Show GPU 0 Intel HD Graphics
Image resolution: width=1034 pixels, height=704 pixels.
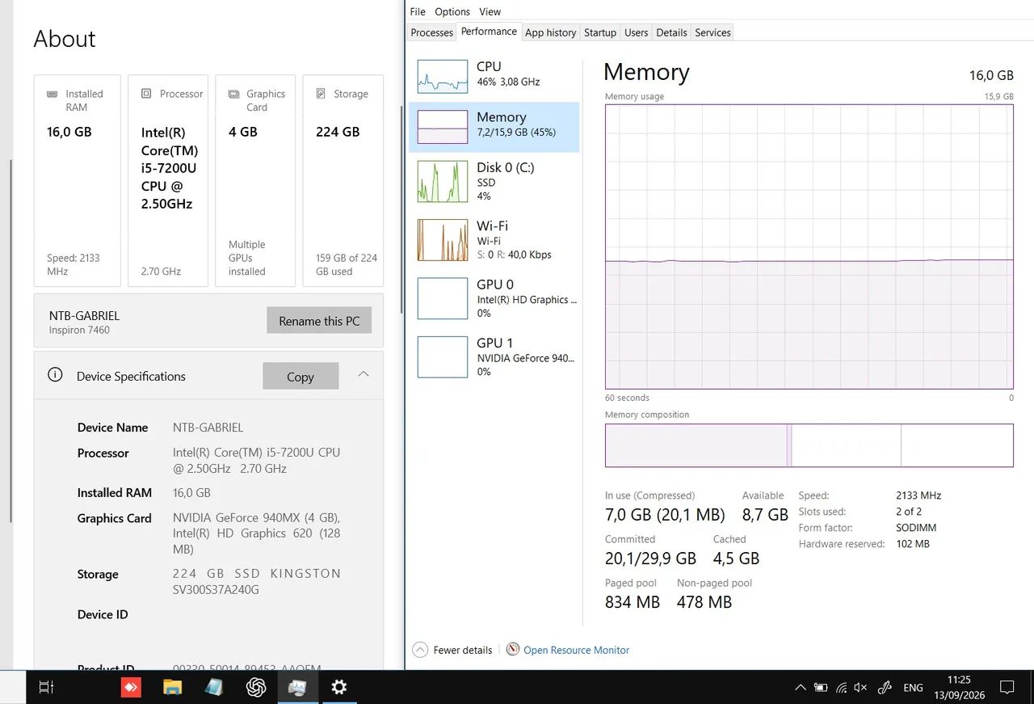pyautogui.click(x=494, y=298)
